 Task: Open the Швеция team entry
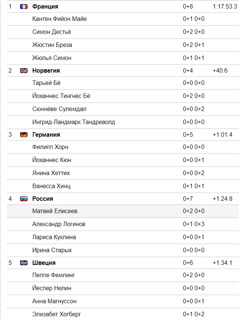(x=123, y=263)
